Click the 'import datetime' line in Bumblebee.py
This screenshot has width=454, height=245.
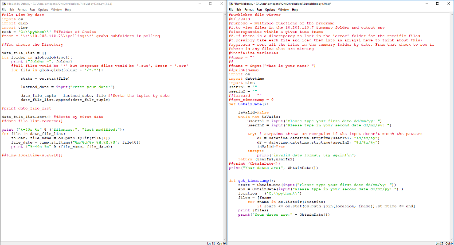pyautogui.click(x=247, y=78)
